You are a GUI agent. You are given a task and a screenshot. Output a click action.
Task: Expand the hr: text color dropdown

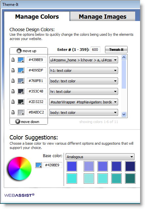pyautogui.click(x=84, y=92)
